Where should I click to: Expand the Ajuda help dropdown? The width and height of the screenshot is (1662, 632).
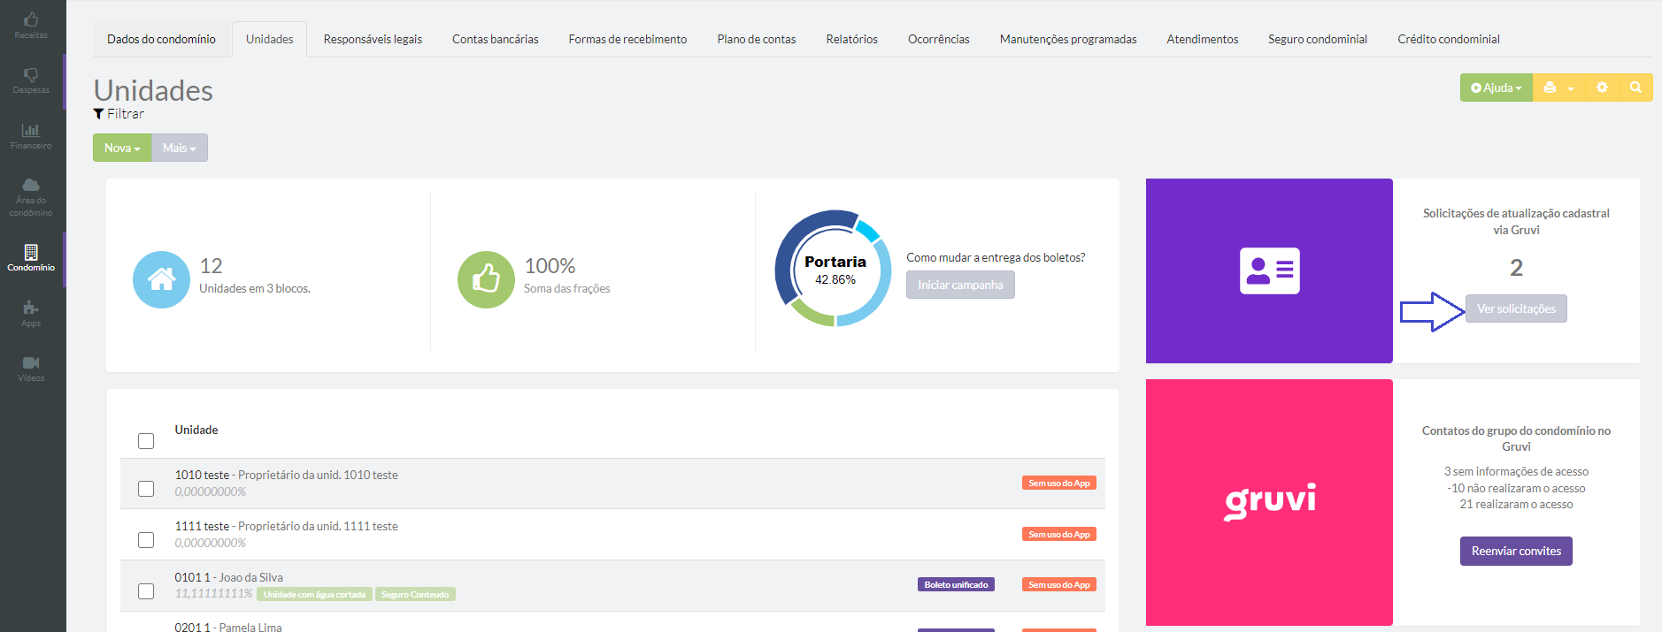tap(1496, 88)
